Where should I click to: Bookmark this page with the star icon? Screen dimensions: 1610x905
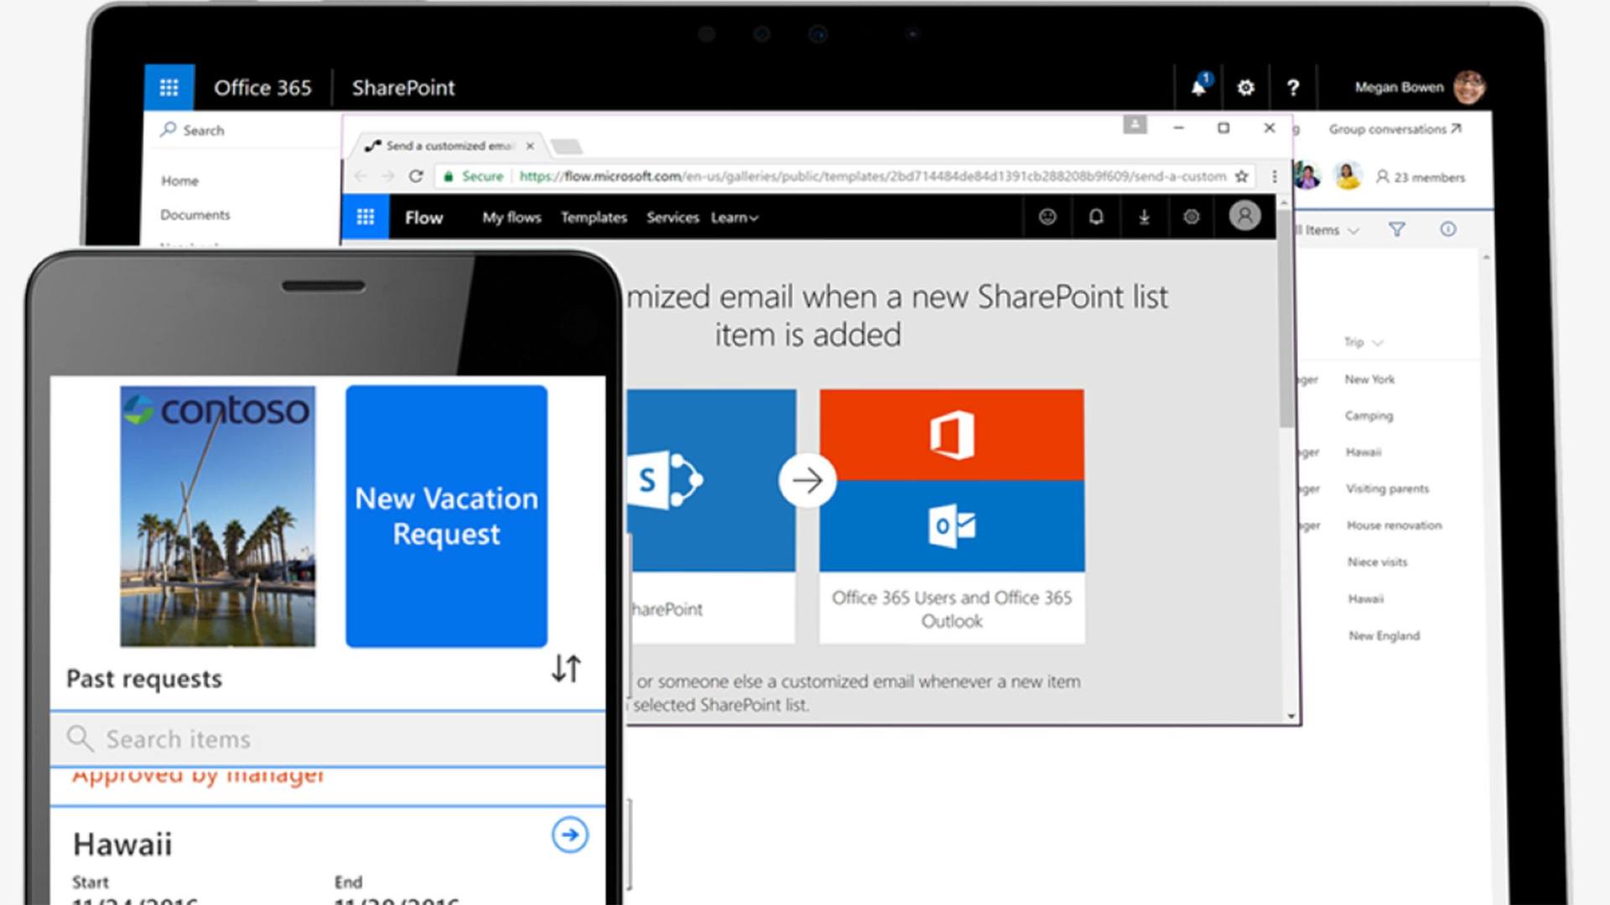click(x=1242, y=176)
